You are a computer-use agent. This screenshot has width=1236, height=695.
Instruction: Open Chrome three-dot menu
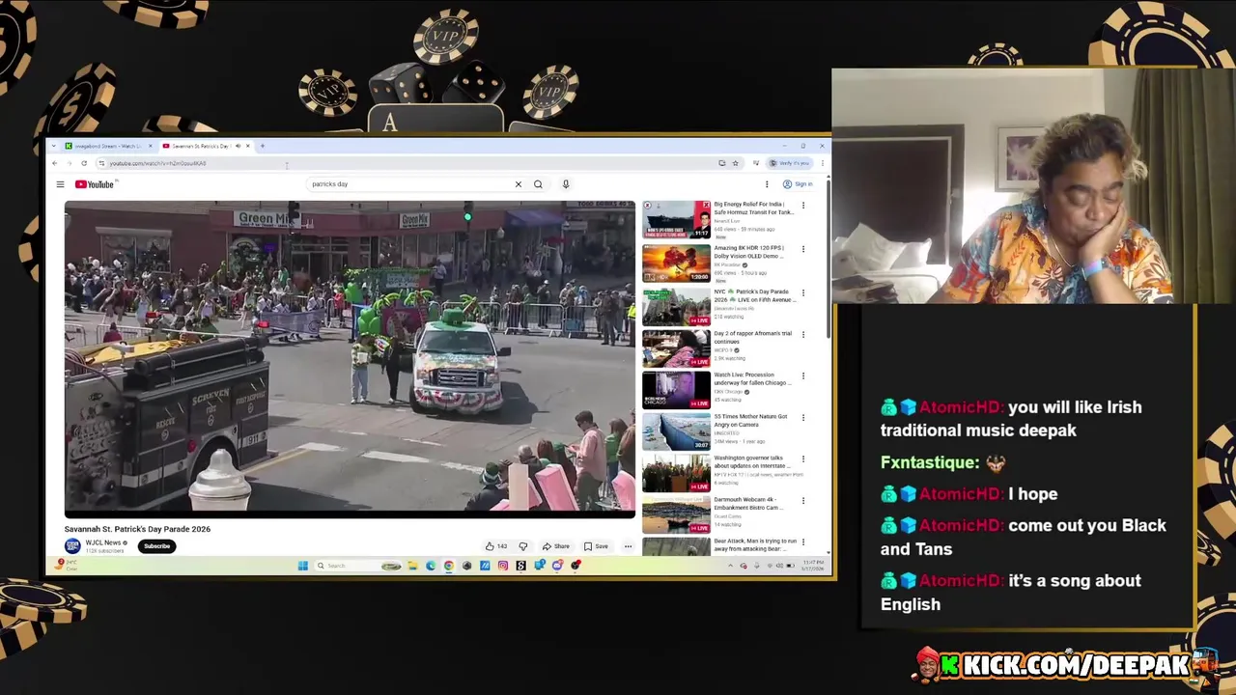823,163
